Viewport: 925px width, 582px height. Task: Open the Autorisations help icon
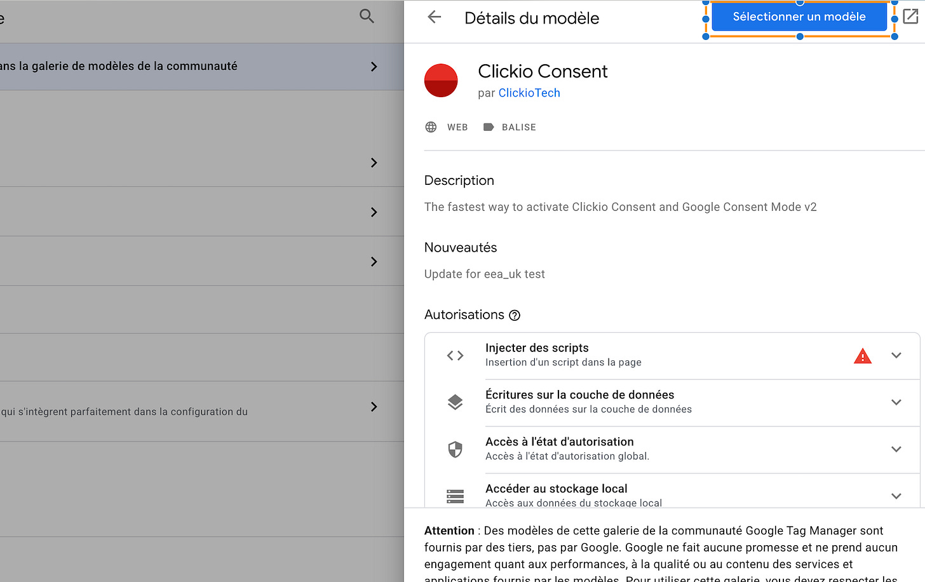[515, 315]
